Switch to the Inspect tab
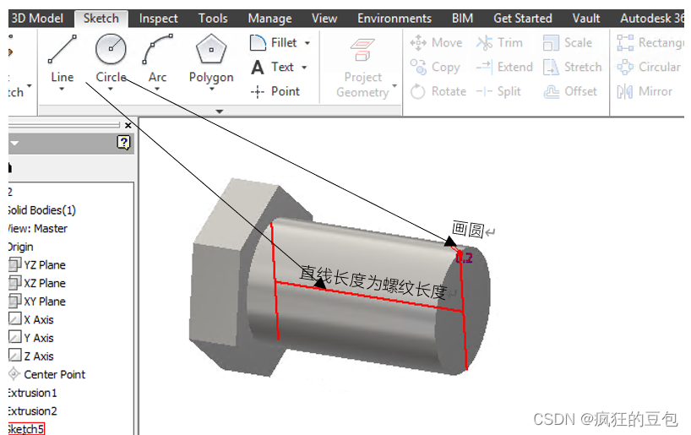Image resolution: width=691 pixels, height=435 pixels. [158, 18]
